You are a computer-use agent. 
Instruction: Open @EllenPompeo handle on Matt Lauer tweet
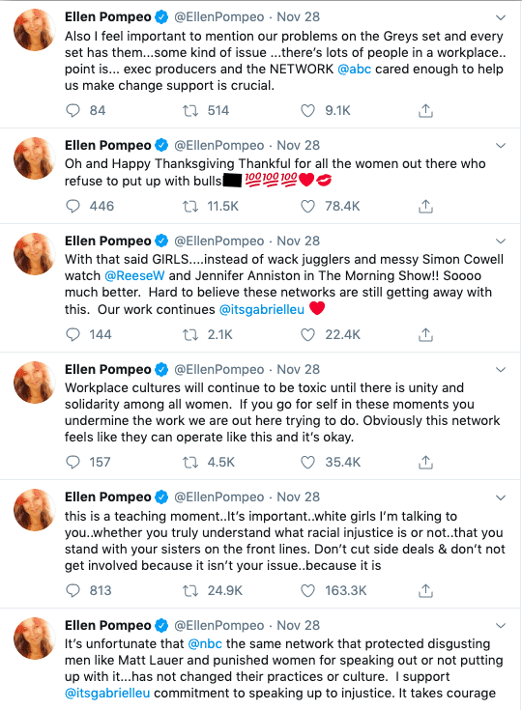coord(218,625)
